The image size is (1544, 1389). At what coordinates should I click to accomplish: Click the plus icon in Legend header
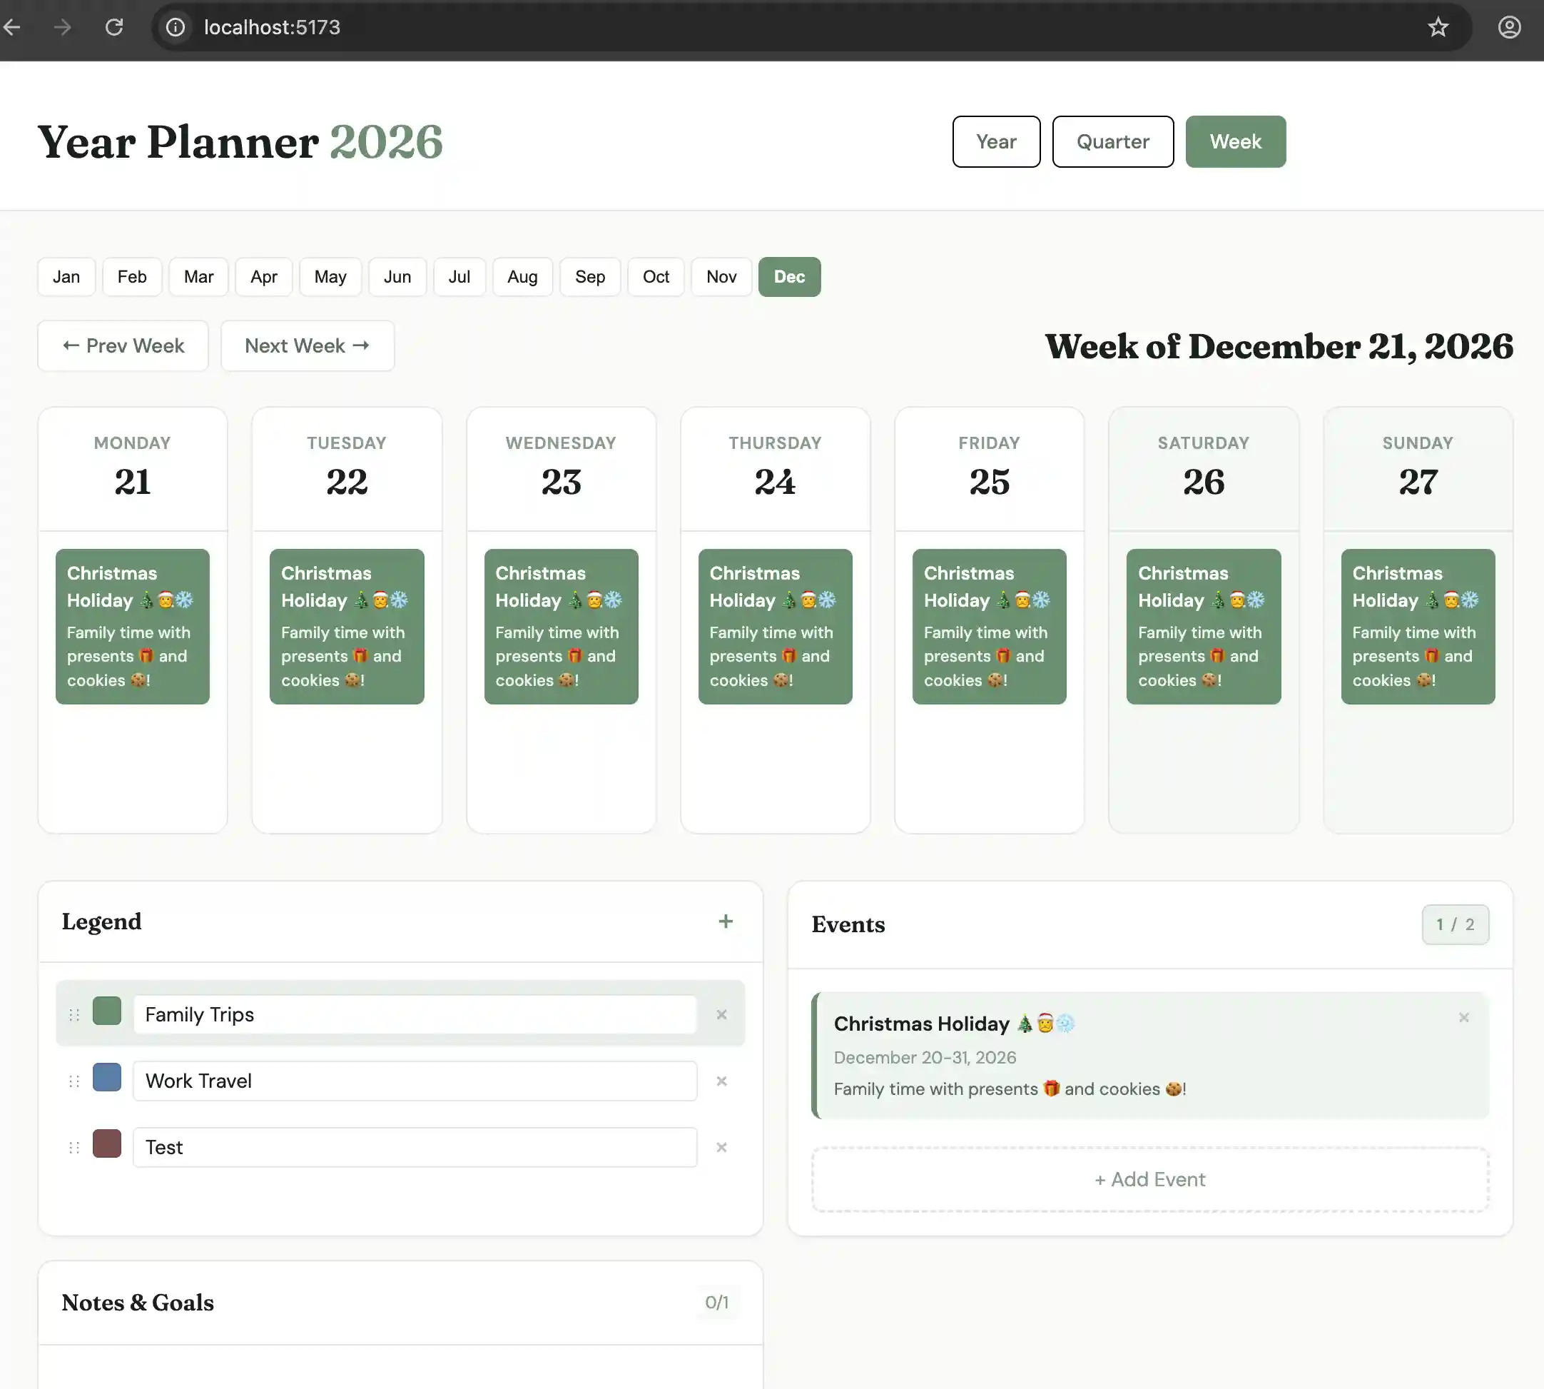click(726, 921)
